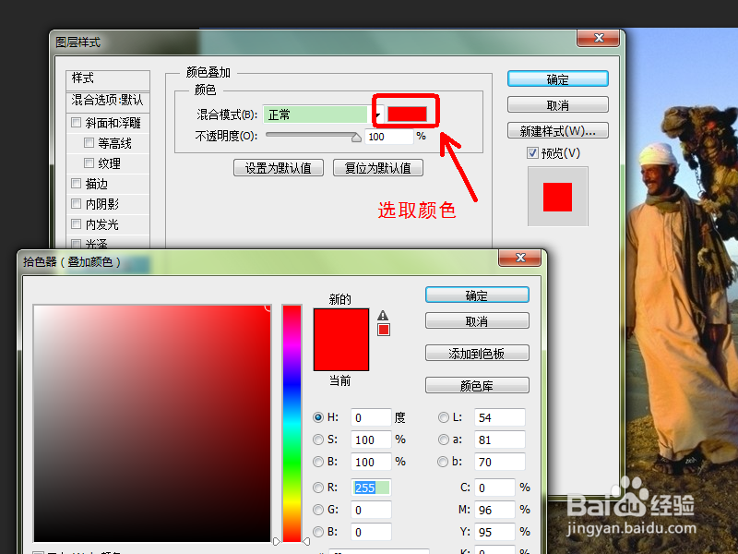
Task: Select the R red radio button
Action: [318, 488]
